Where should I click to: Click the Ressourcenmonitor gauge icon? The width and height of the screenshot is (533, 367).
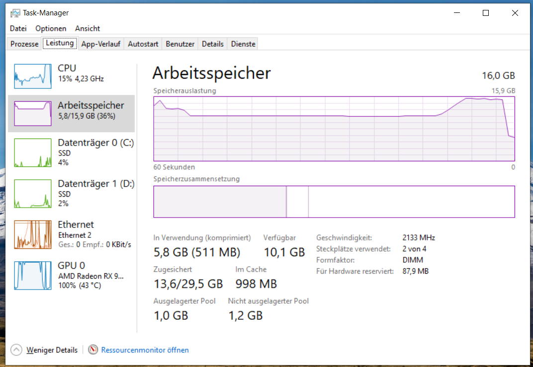(x=93, y=350)
